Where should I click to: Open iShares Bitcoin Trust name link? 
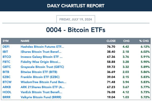pyautogui.click(x=41, y=52)
